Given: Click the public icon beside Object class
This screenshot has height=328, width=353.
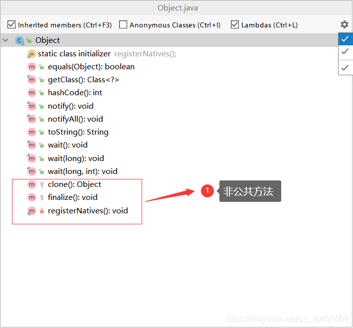Looking at the screenshot, I should pyautogui.click(x=28, y=40).
